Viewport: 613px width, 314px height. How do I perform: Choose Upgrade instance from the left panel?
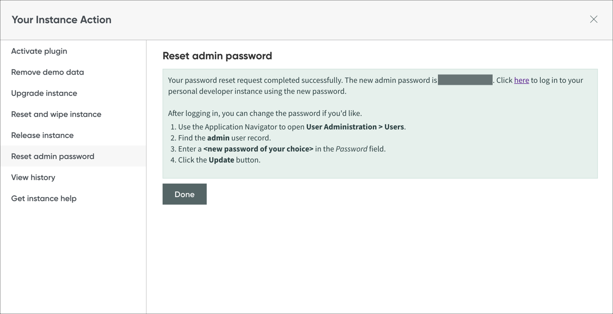coord(44,93)
